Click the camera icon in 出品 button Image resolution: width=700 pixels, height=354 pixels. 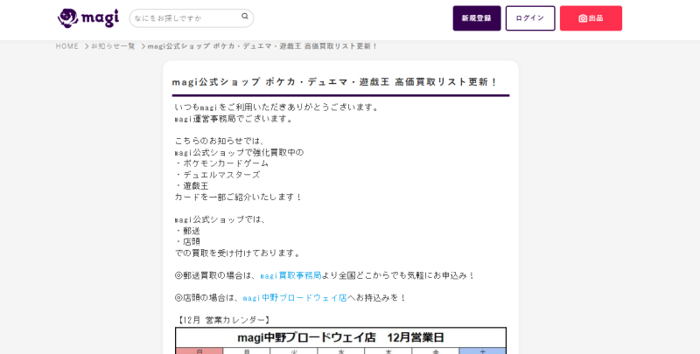pos(583,18)
